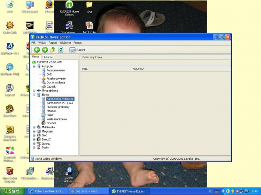This screenshot has width=261, height=195.
Task: Click the Sieć globe icon in tree
Action: click(39, 135)
